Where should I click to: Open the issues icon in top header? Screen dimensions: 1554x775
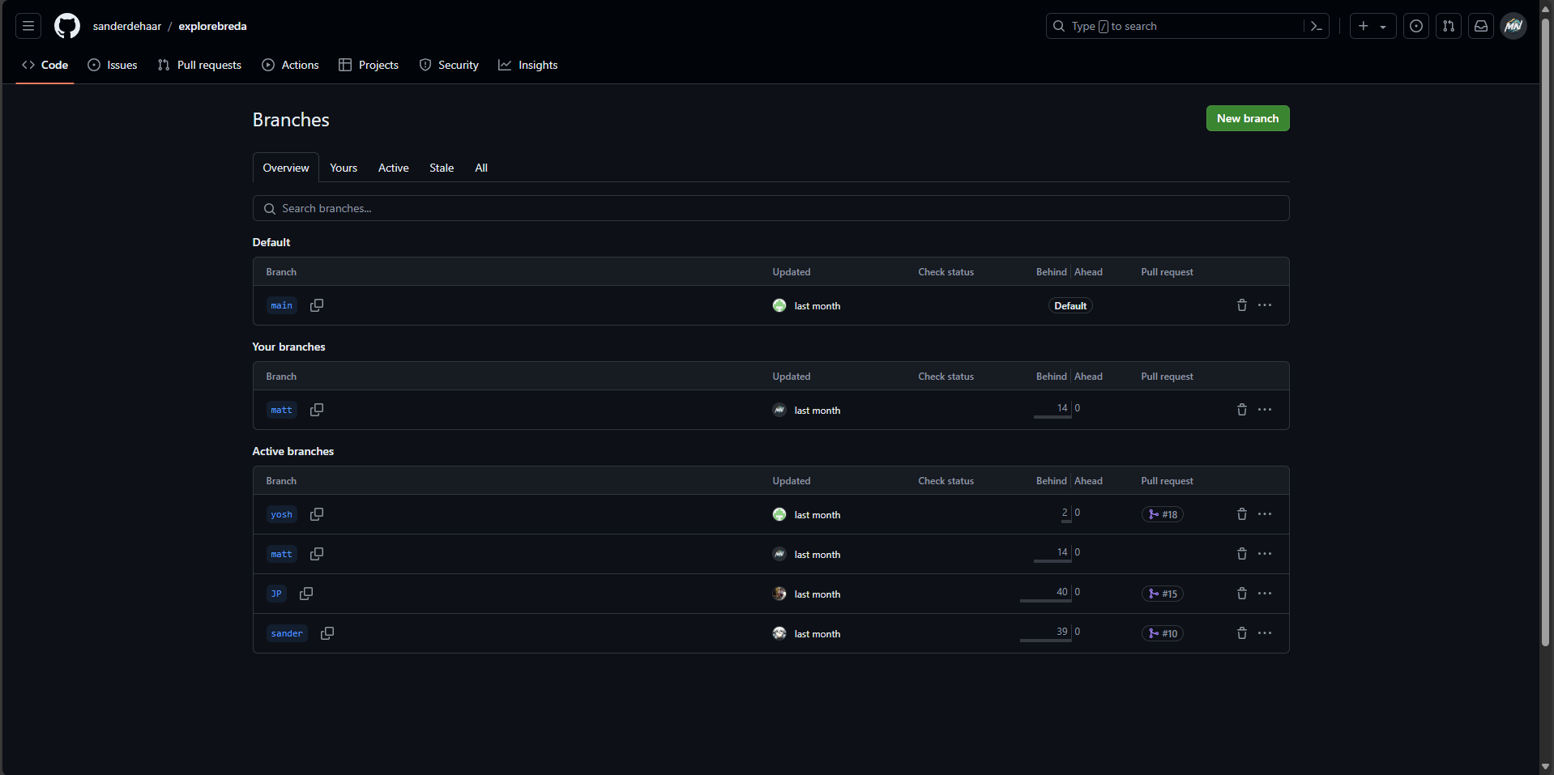(1415, 26)
